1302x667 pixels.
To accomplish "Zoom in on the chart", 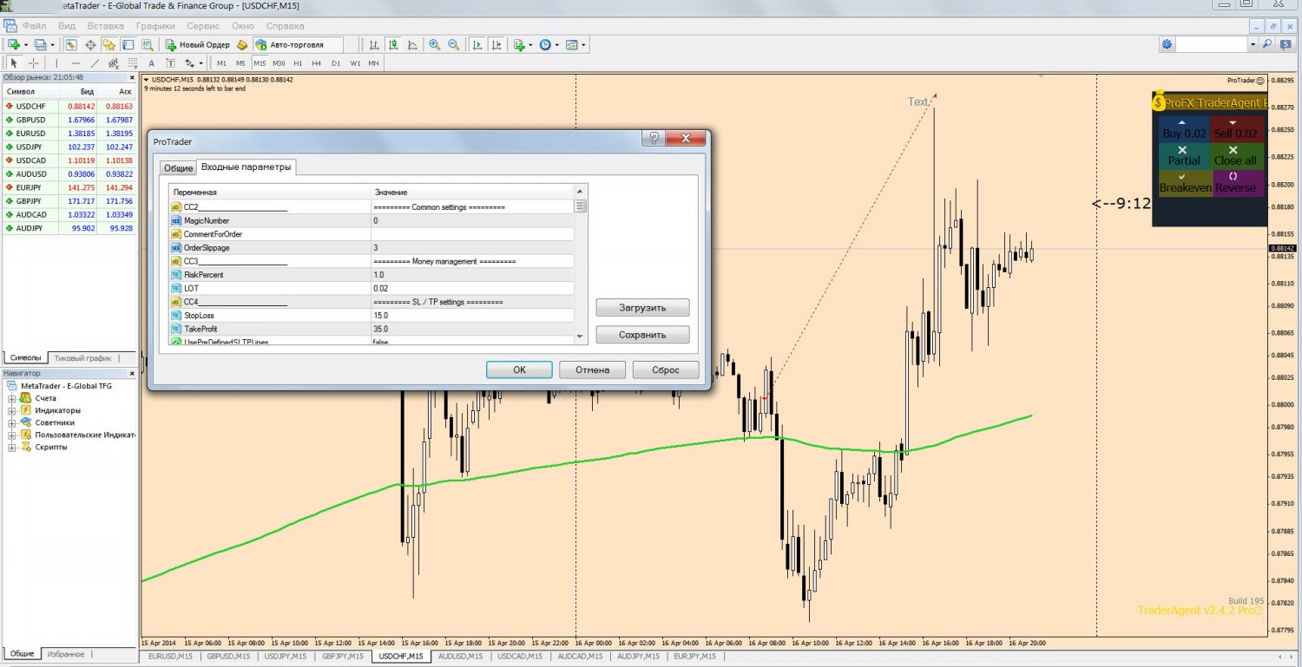I will pos(434,44).
